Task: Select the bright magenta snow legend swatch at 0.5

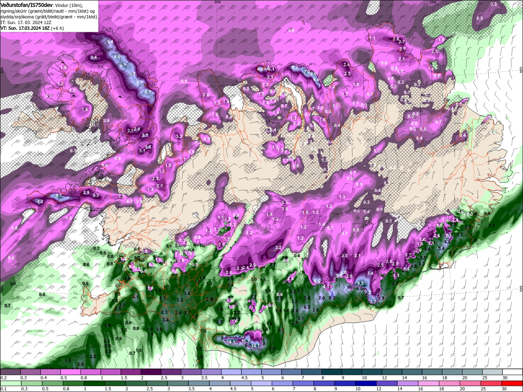Action: click(x=70, y=372)
